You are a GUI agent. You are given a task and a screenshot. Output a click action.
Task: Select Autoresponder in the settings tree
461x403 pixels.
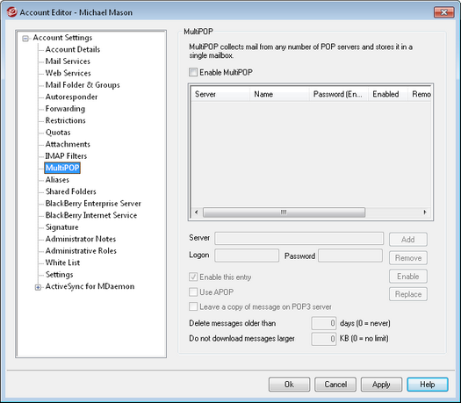click(x=71, y=97)
